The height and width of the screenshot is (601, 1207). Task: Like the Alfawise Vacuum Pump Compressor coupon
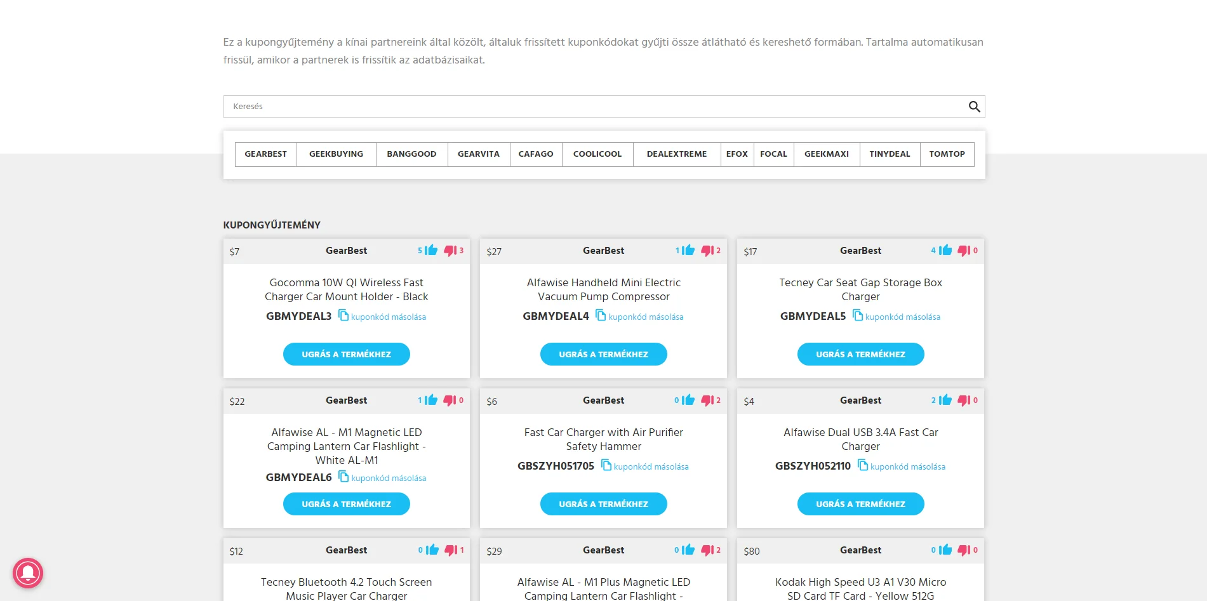coord(688,250)
